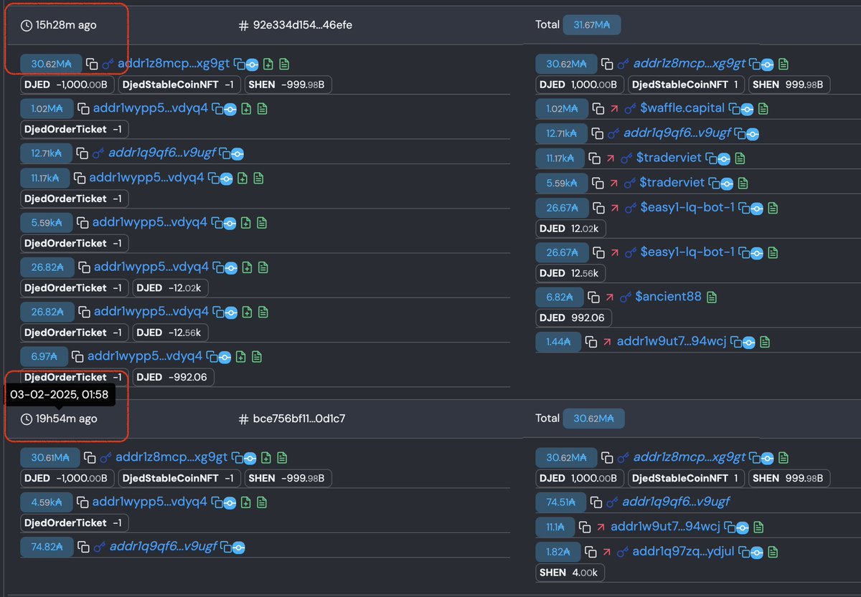
Task: Click the Total 31.67M₳ badge
Action: point(592,26)
